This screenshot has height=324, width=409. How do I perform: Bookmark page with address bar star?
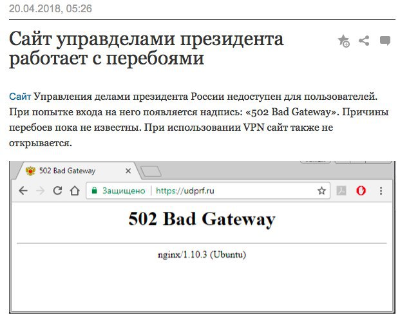[x=321, y=191]
